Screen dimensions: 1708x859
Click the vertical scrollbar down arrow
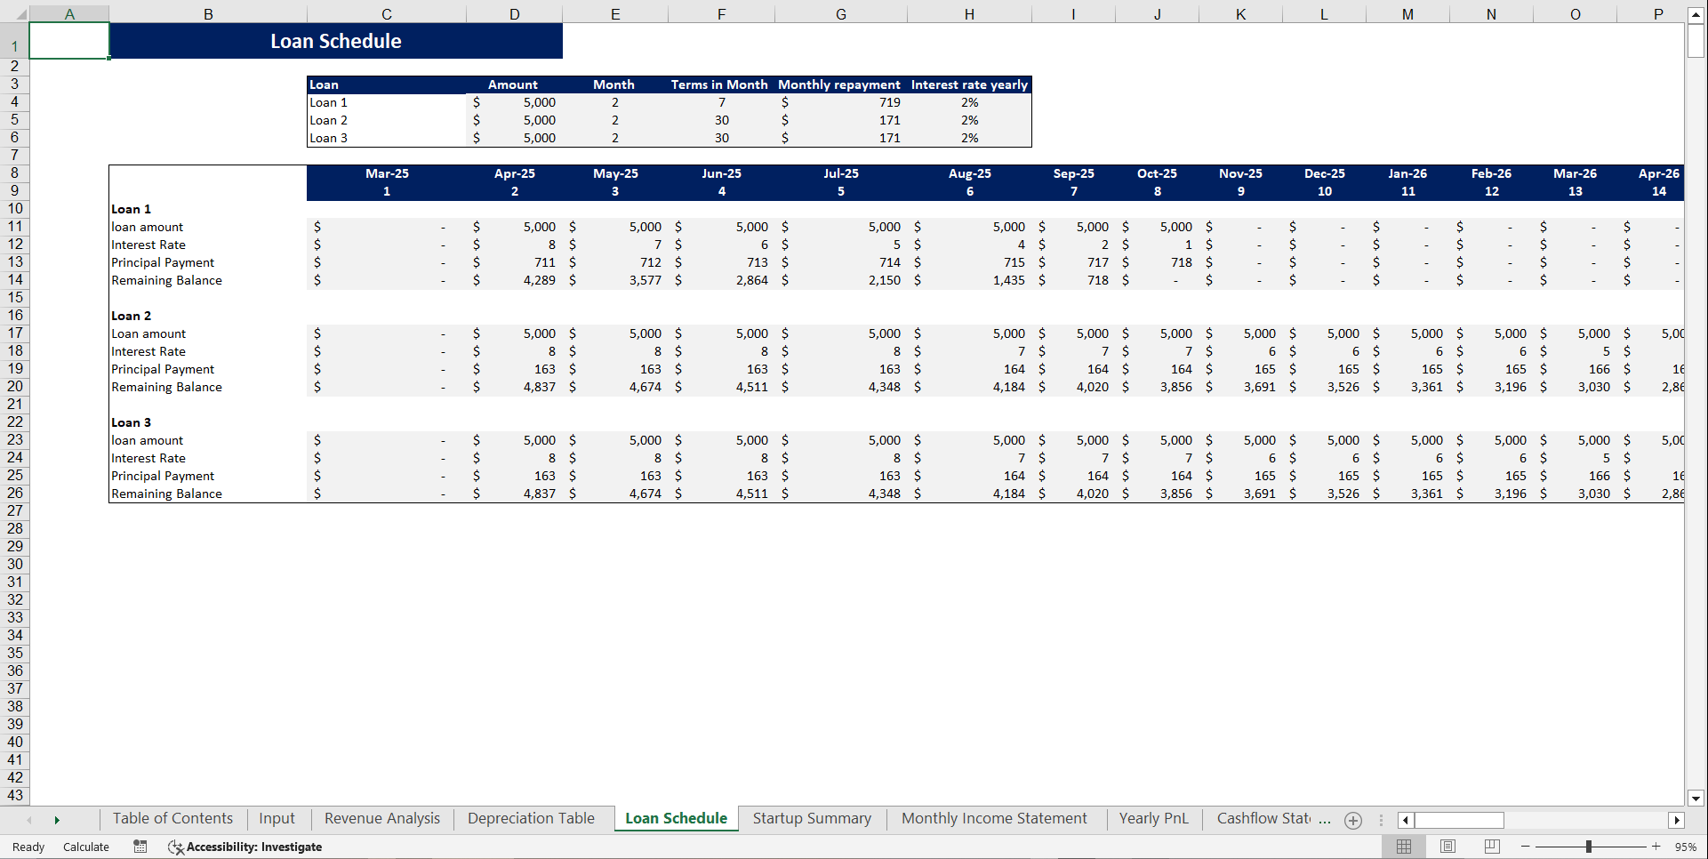tap(1695, 799)
